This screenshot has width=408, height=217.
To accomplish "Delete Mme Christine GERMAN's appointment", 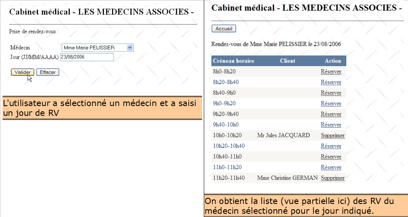I will (333, 178).
